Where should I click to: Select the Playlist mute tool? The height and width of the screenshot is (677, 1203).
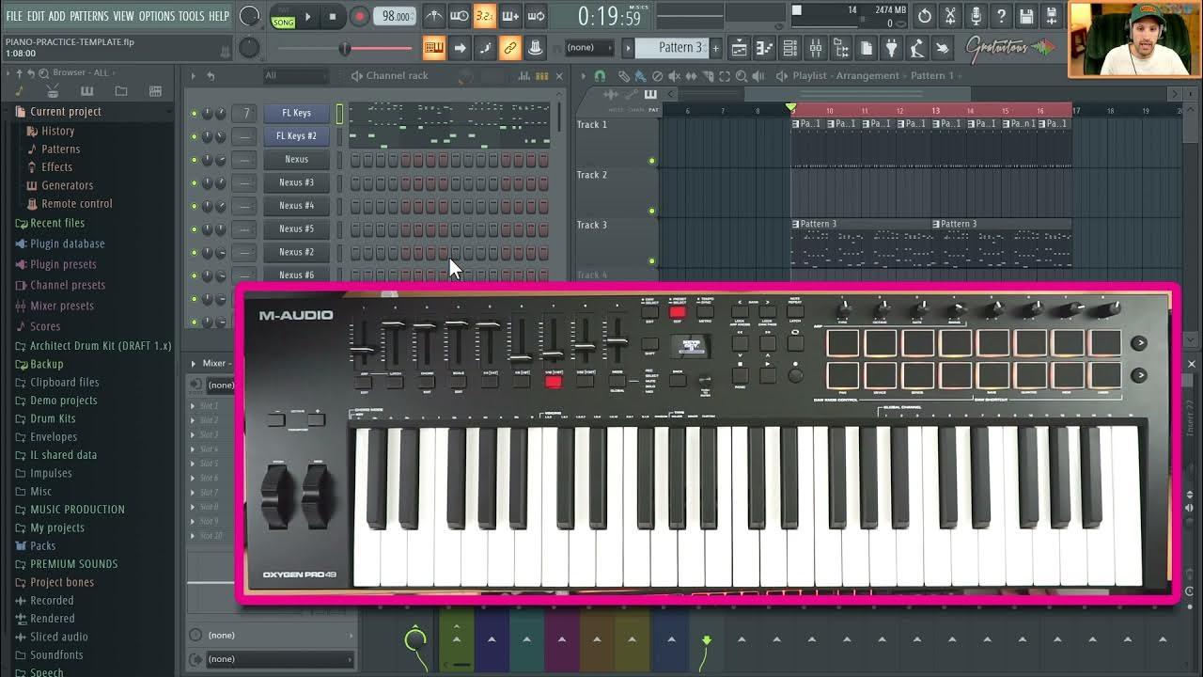(674, 76)
